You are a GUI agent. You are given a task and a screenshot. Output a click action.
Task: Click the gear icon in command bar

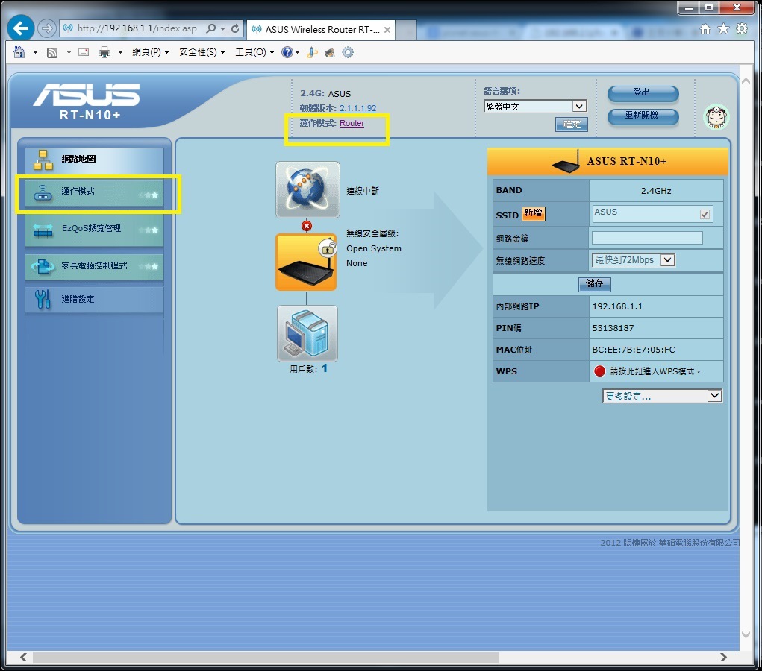[348, 52]
